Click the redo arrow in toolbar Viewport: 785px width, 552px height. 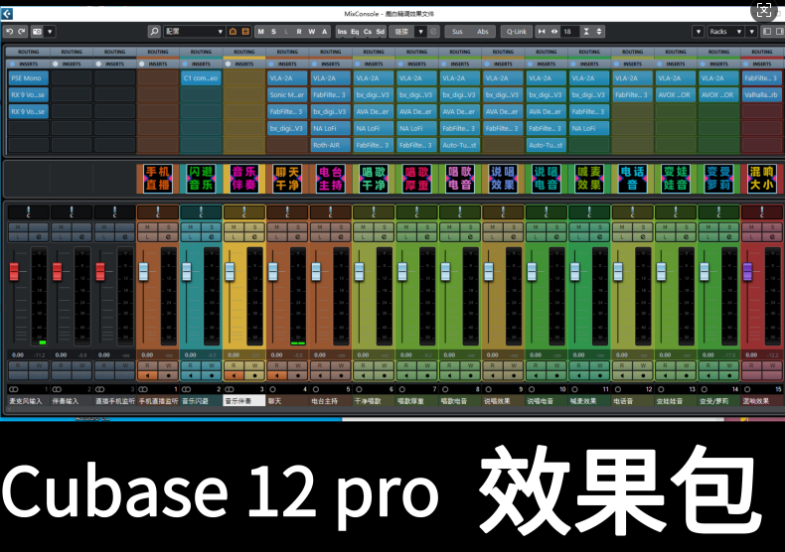point(22,32)
